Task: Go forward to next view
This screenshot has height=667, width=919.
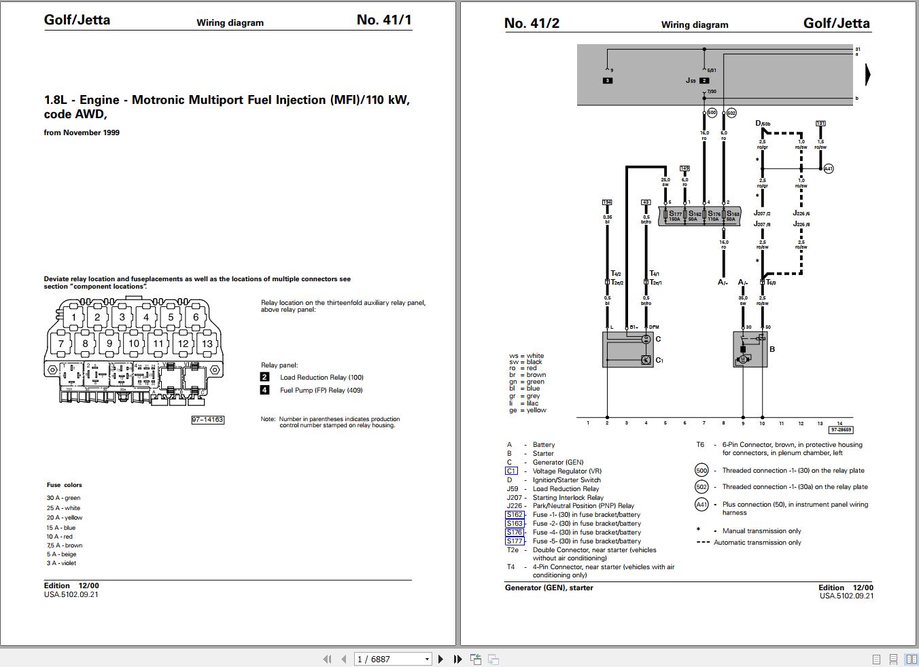Action: pos(493,659)
